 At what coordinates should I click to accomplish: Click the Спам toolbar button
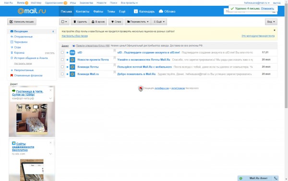click(x=116, y=22)
